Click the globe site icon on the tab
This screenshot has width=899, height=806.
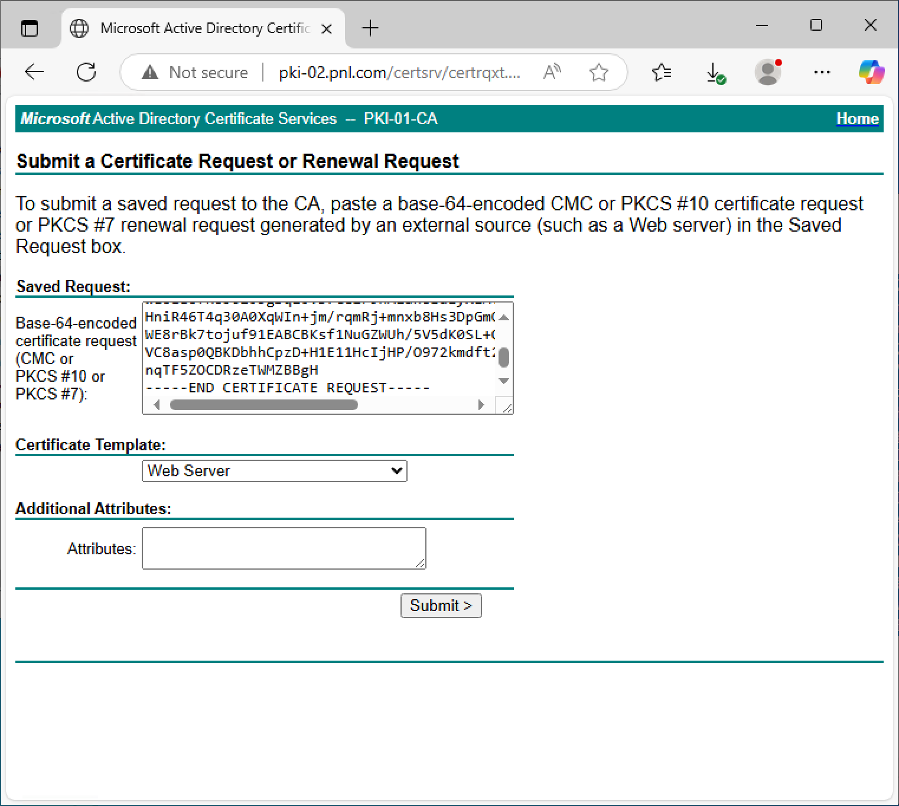pos(79,28)
